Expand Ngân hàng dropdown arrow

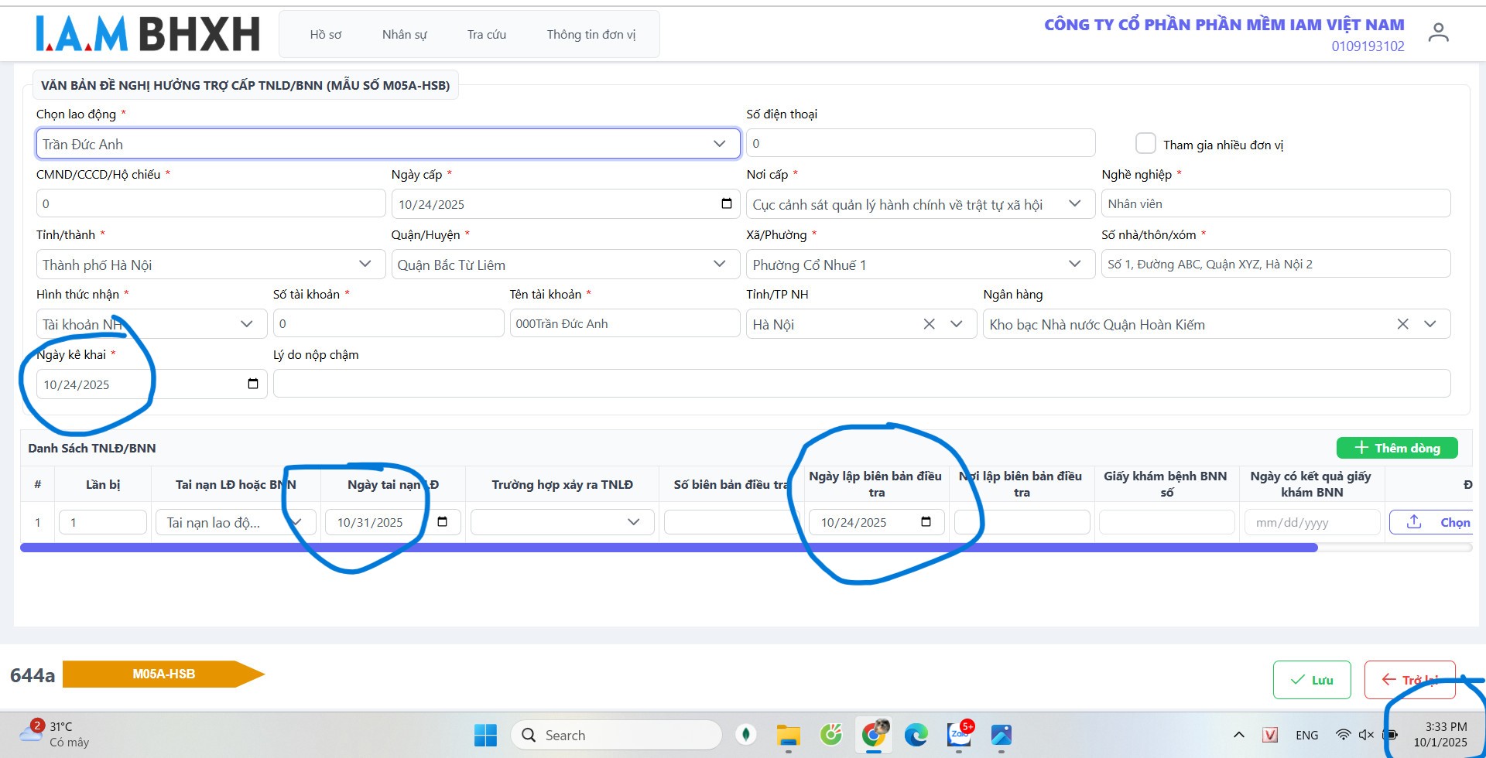(1430, 324)
